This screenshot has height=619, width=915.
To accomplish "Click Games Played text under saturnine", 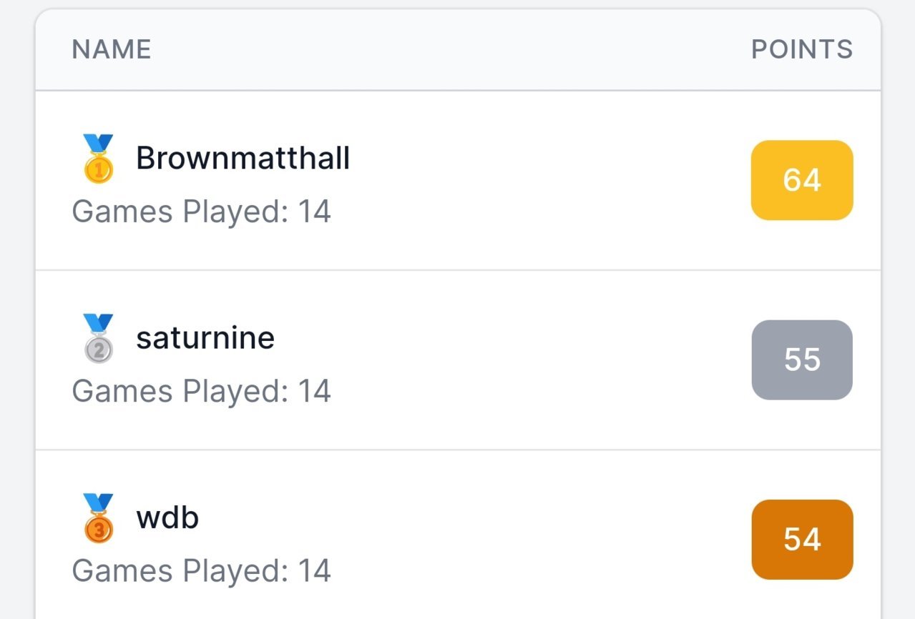I will [x=201, y=392].
